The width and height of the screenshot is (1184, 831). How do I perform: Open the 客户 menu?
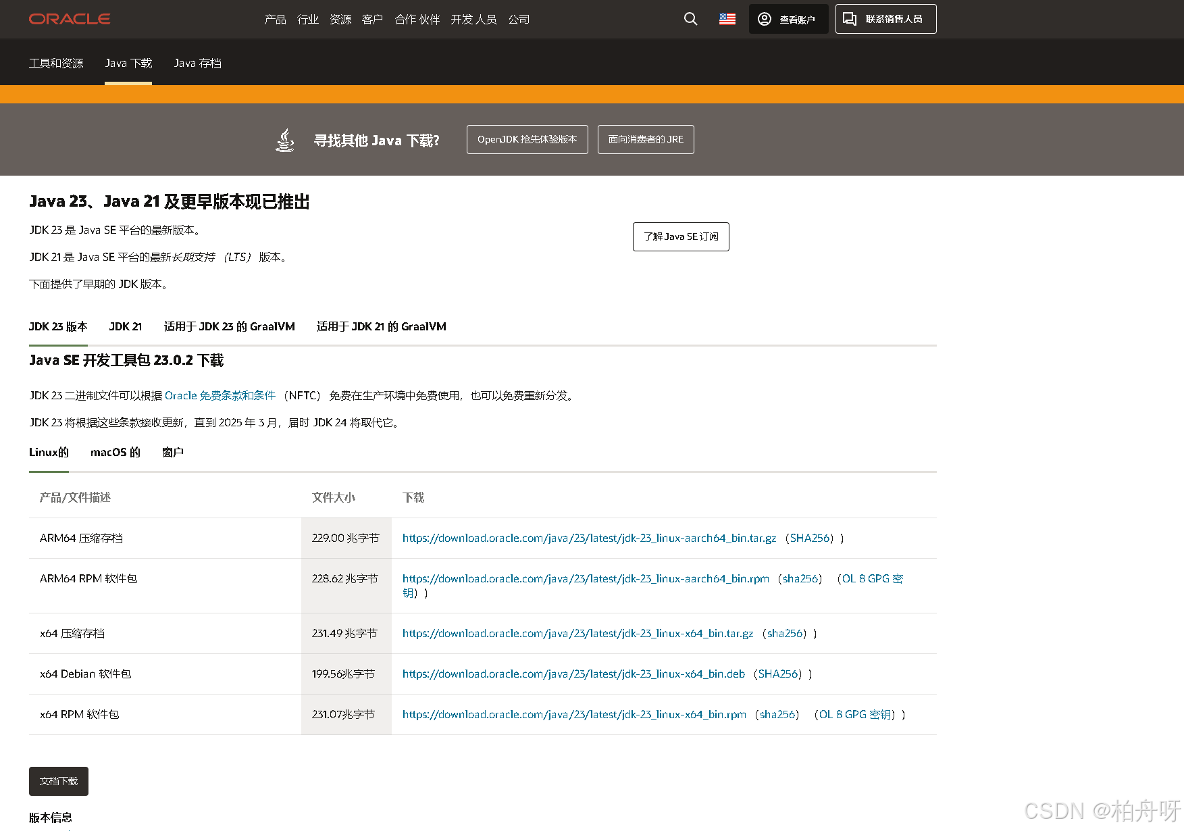(372, 20)
